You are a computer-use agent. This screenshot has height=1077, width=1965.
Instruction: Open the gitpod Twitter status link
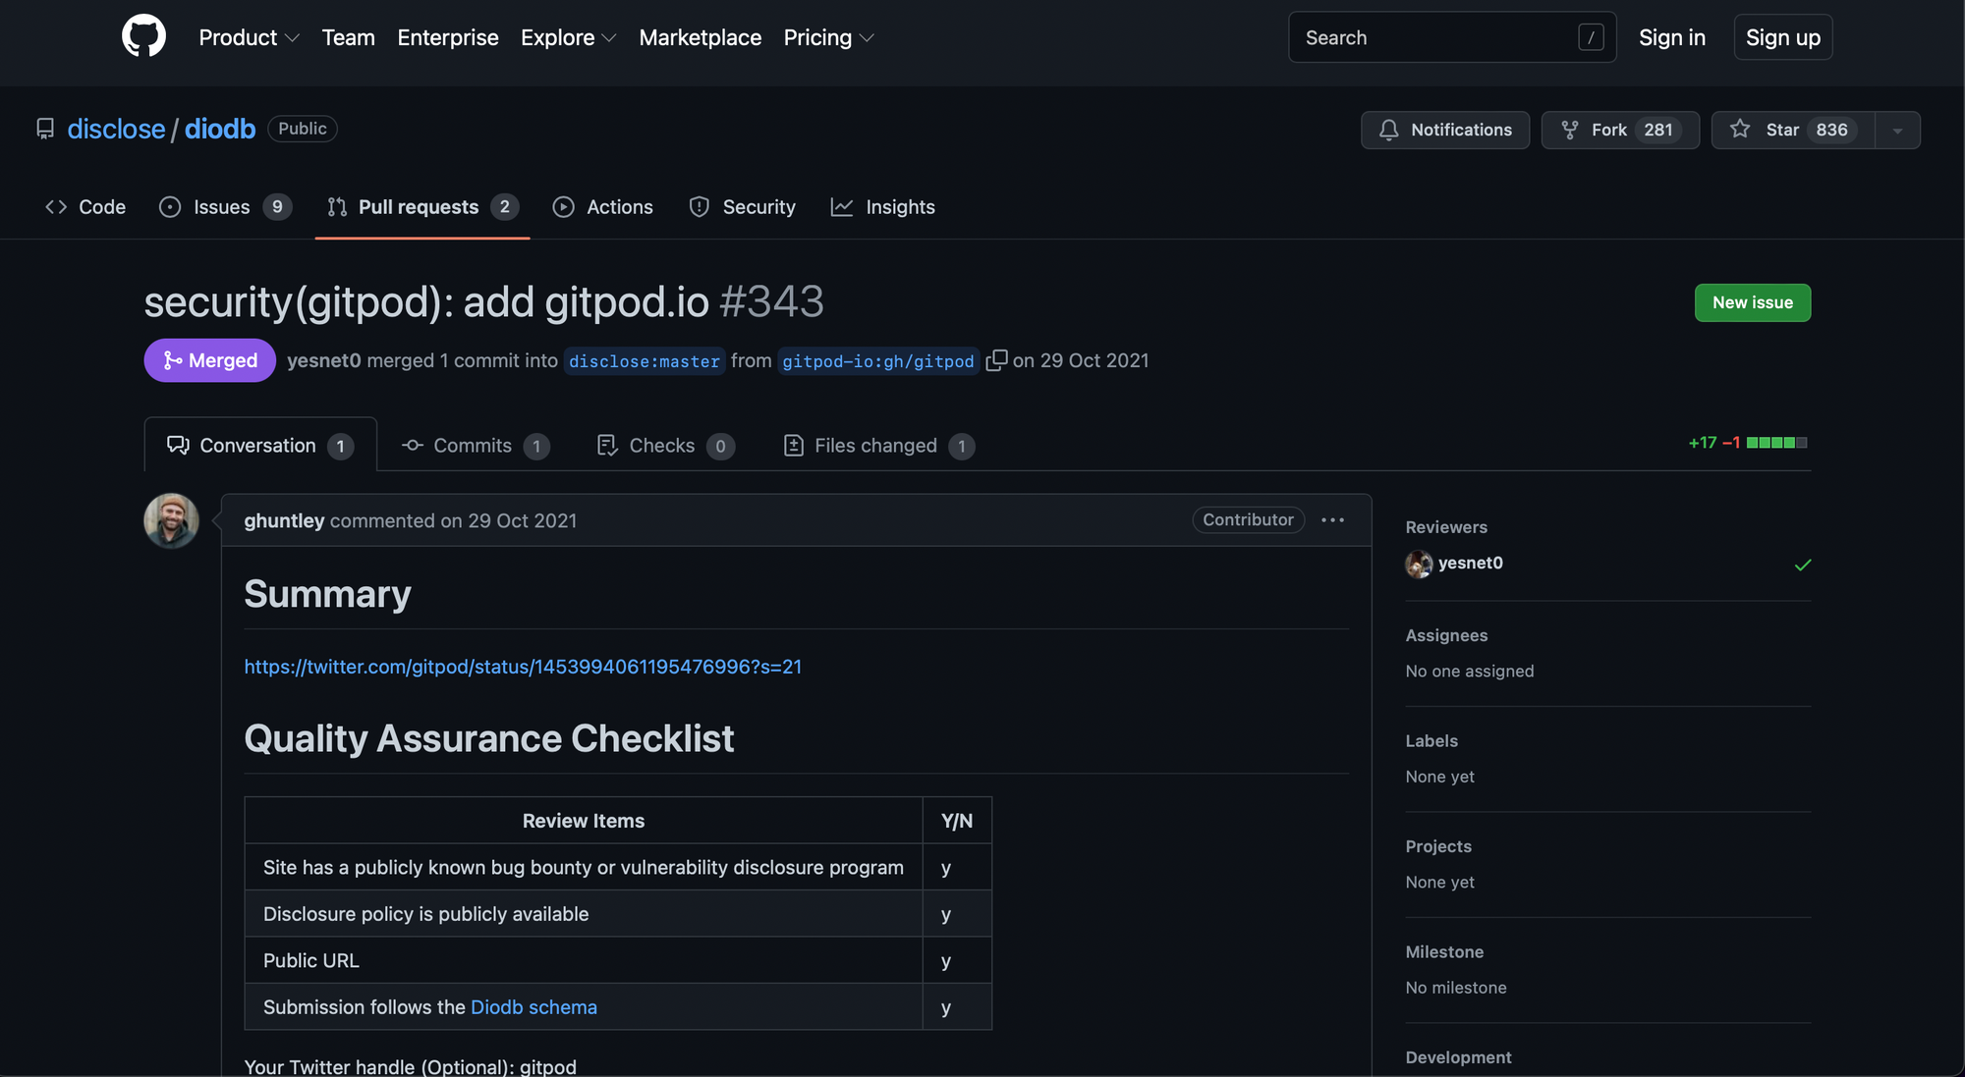click(x=523, y=667)
